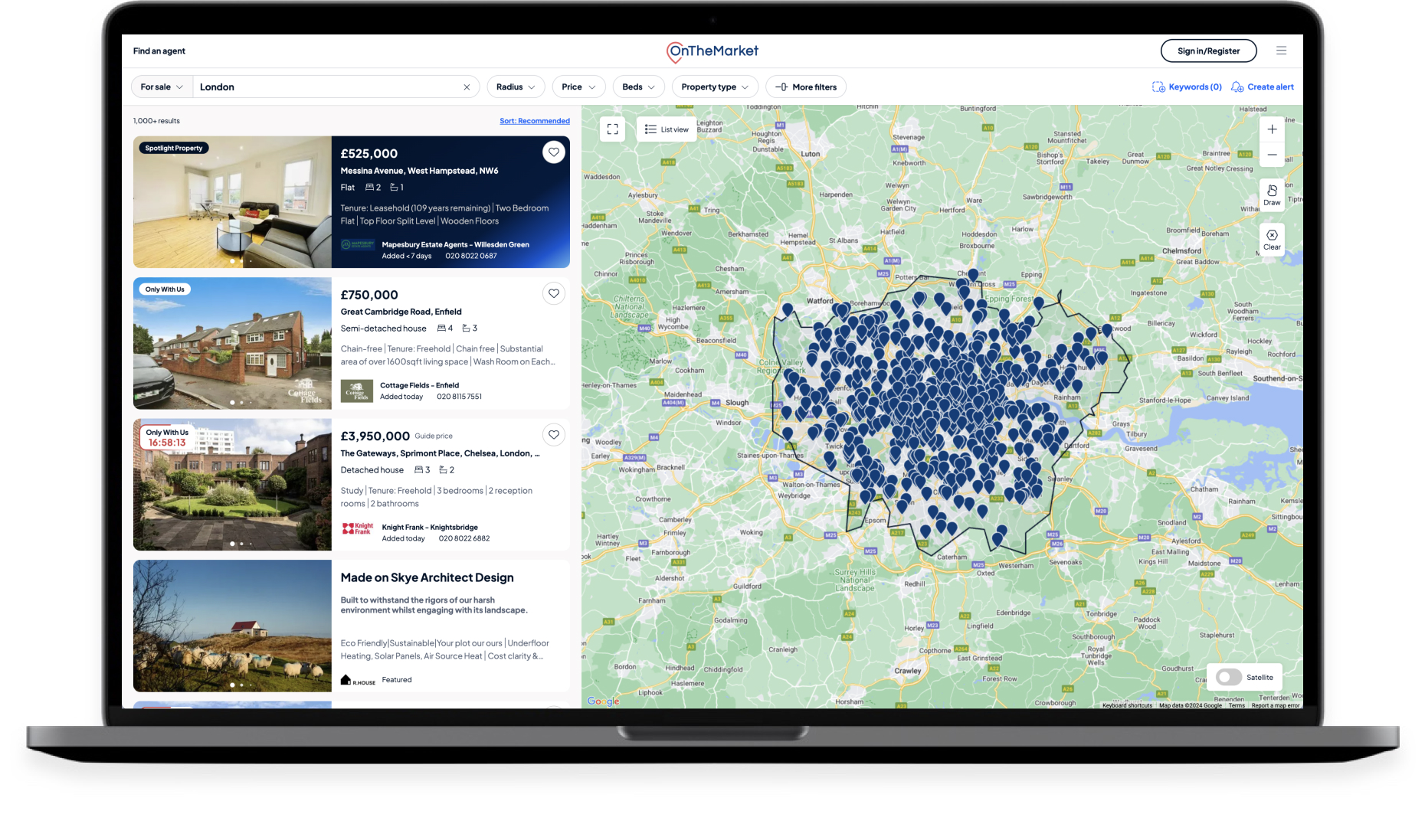Open More filters panel
This screenshot has height=827, width=1425.
806,87
